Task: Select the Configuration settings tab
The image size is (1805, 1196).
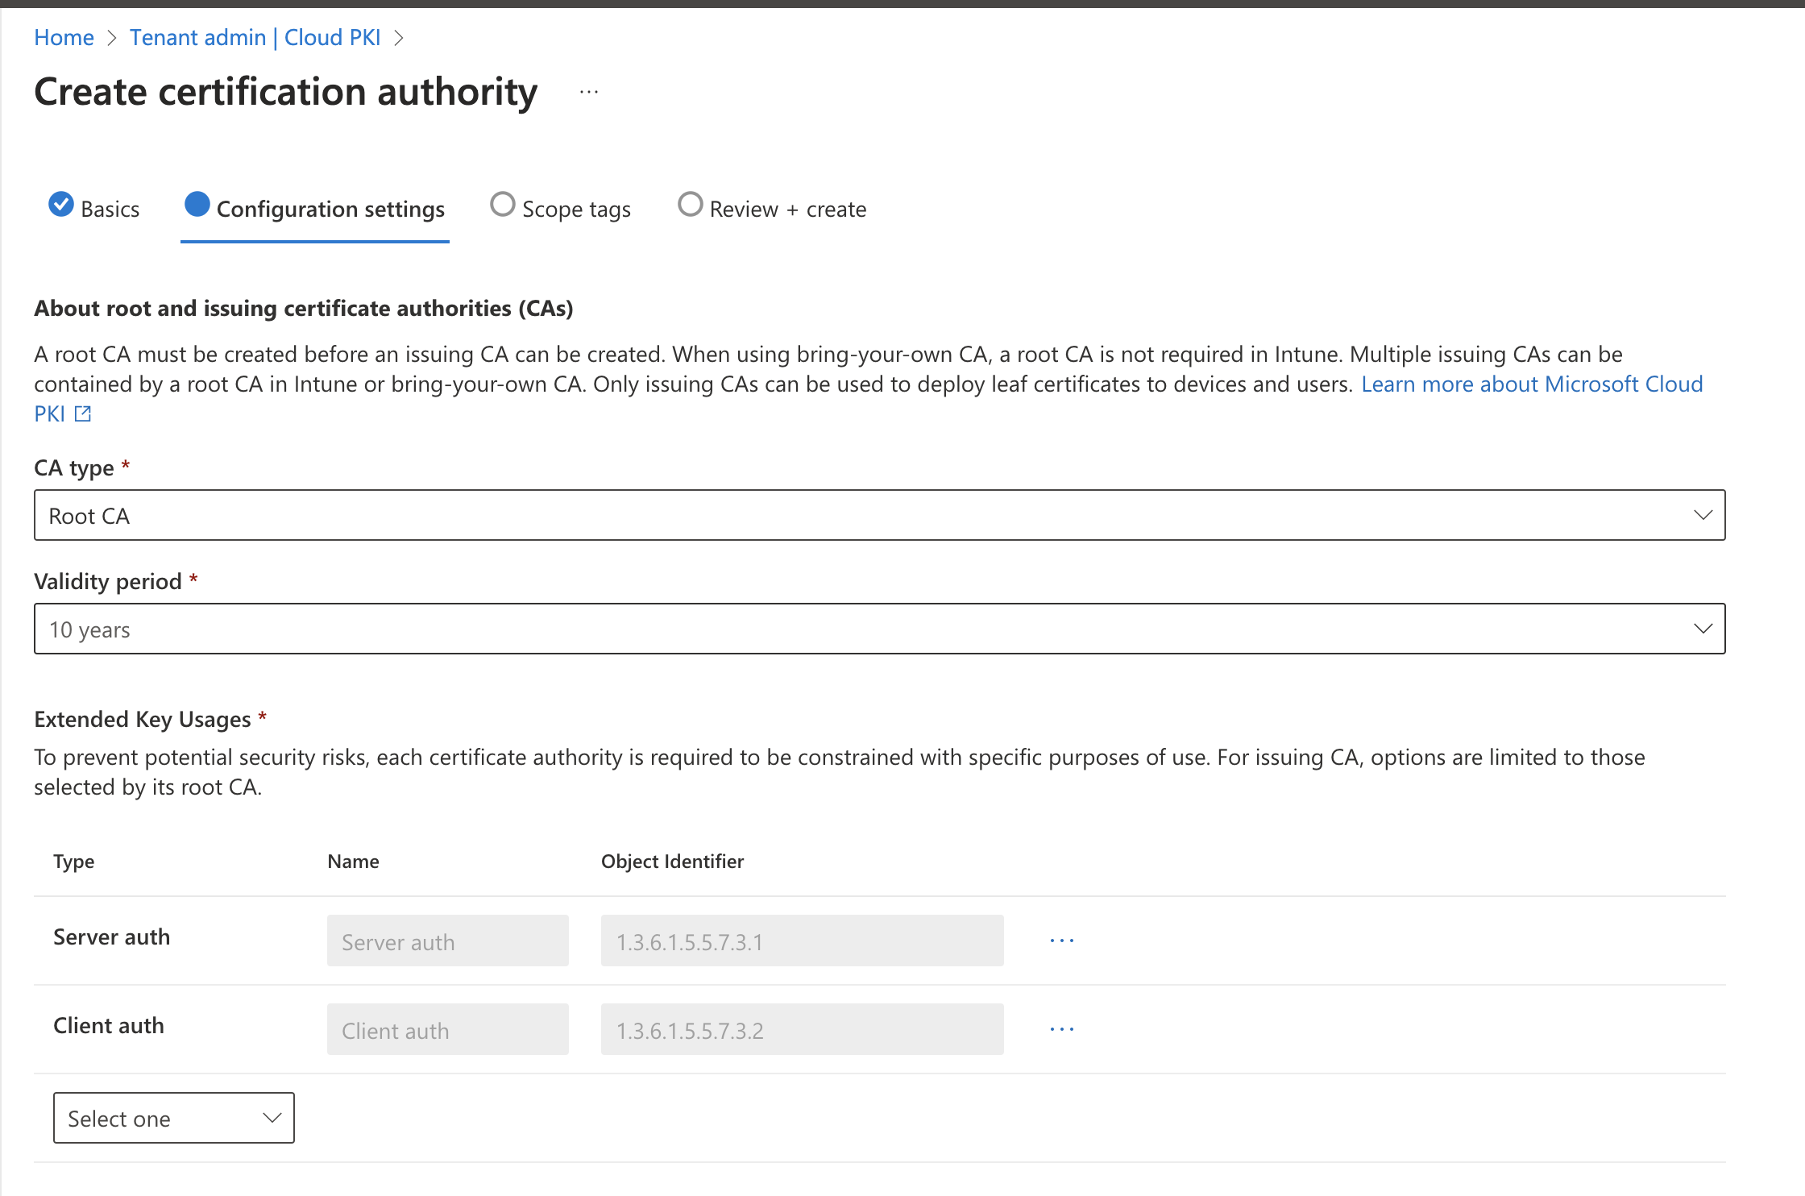Action: (x=315, y=209)
